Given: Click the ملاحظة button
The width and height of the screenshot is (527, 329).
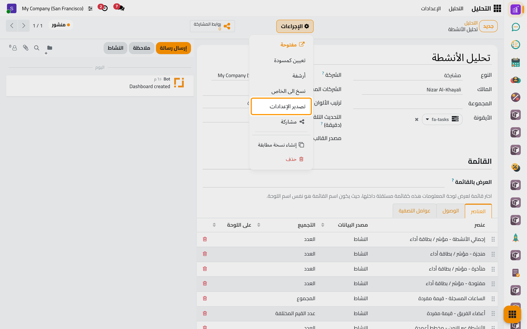Looking at the screenshot, I should tap(141, 48).
